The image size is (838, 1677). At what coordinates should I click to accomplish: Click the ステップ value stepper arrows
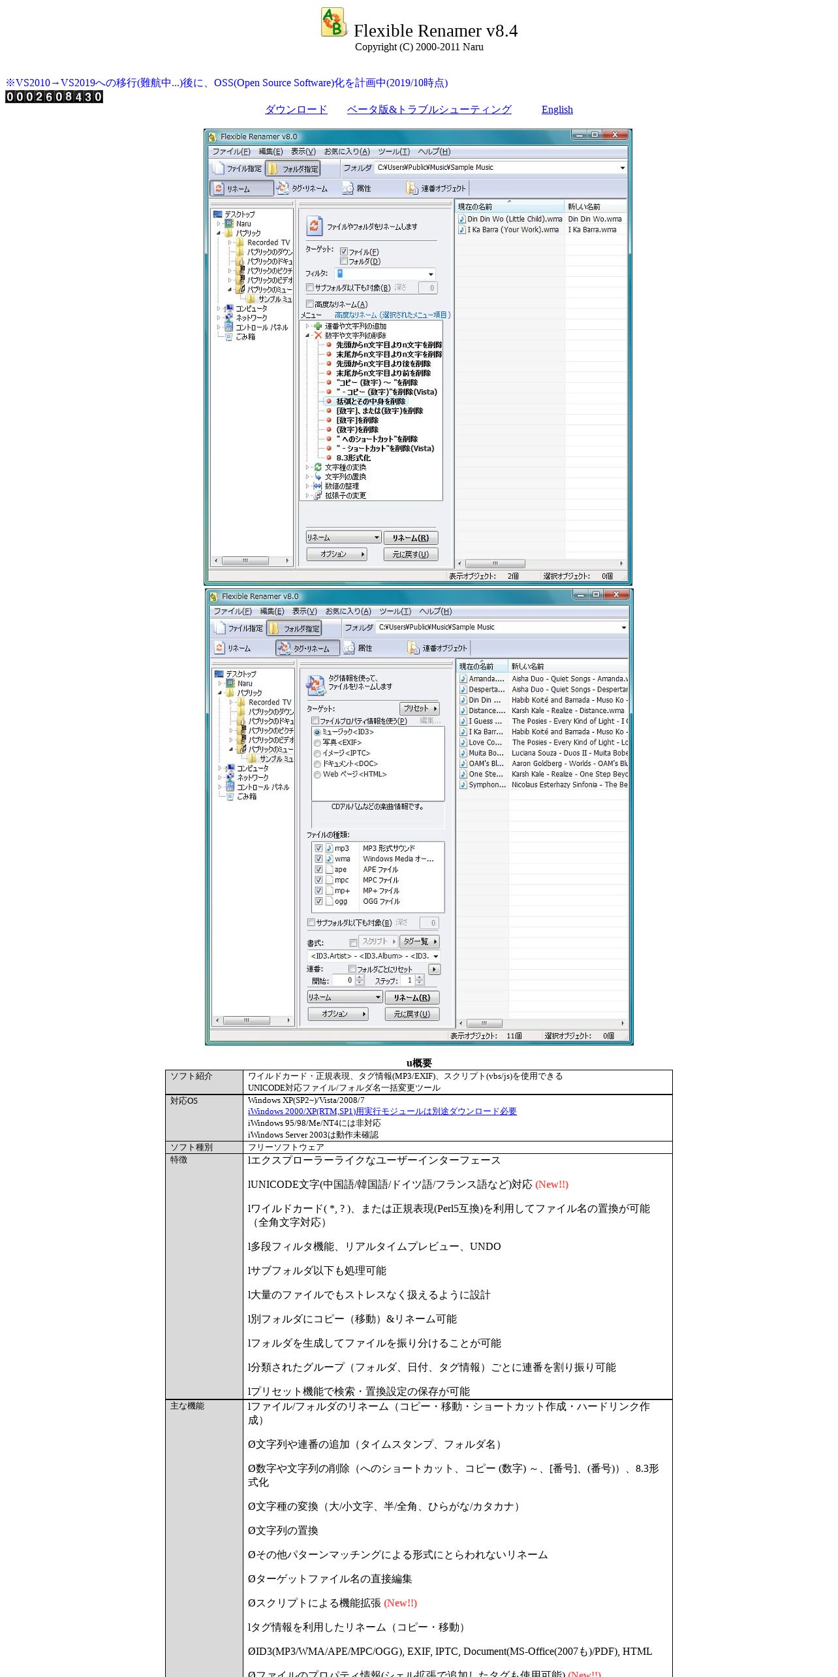[x=420, y=980]
